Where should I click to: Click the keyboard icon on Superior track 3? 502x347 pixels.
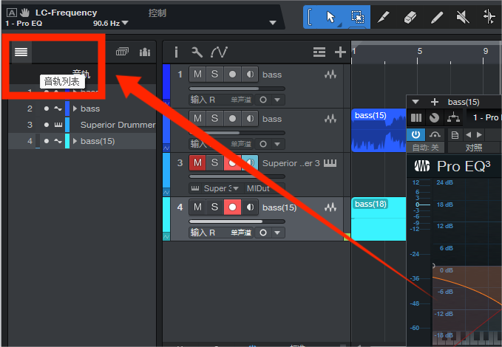(x=330, y=163)
